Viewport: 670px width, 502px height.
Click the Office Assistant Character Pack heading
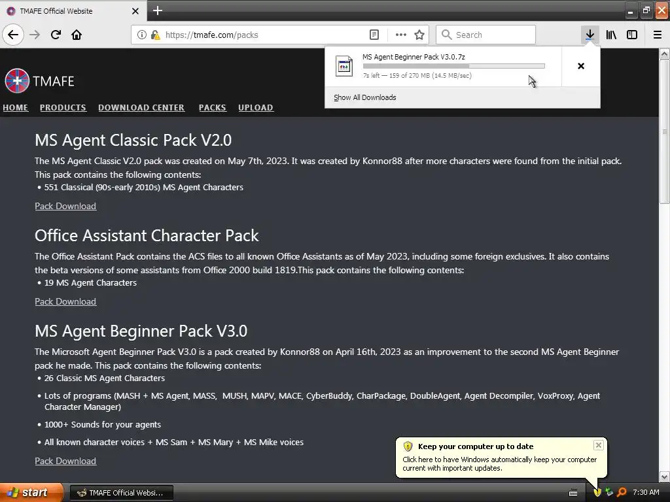tap(147, 235)
